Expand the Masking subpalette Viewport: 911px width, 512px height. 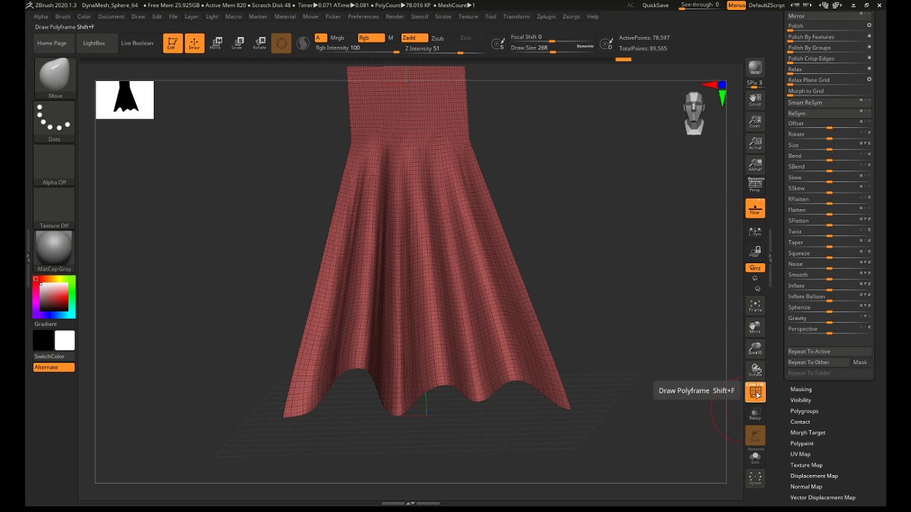pyautogui.click(x=801, y=389)
